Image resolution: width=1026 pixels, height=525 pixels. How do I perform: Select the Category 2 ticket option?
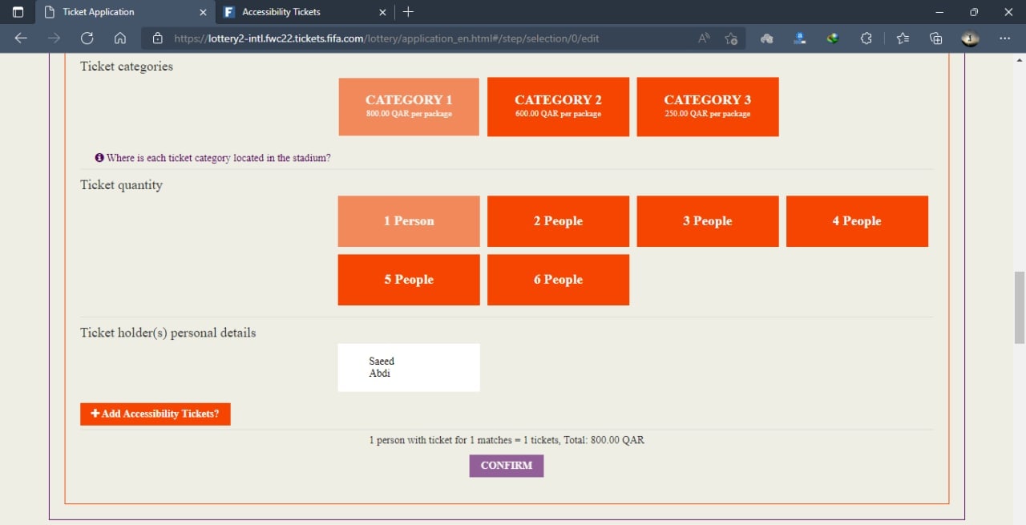(x=558, y=107)
